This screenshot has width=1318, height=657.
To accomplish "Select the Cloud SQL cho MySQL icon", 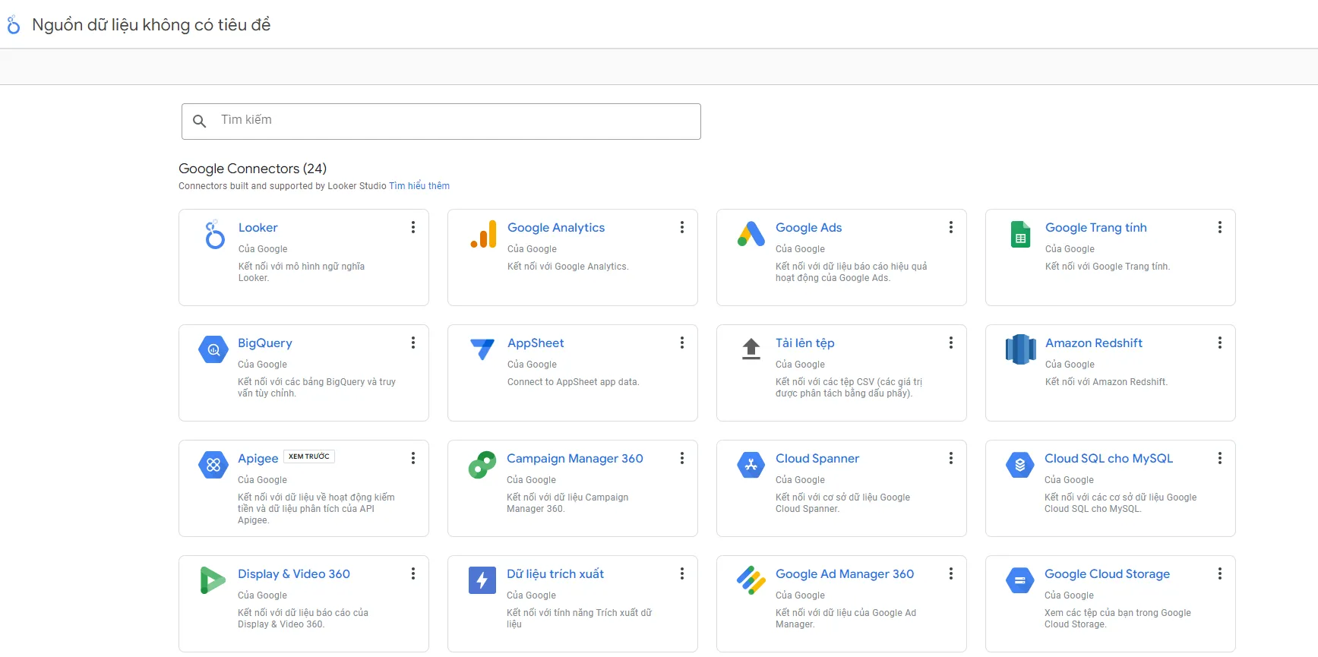I will pos(1020,465).
